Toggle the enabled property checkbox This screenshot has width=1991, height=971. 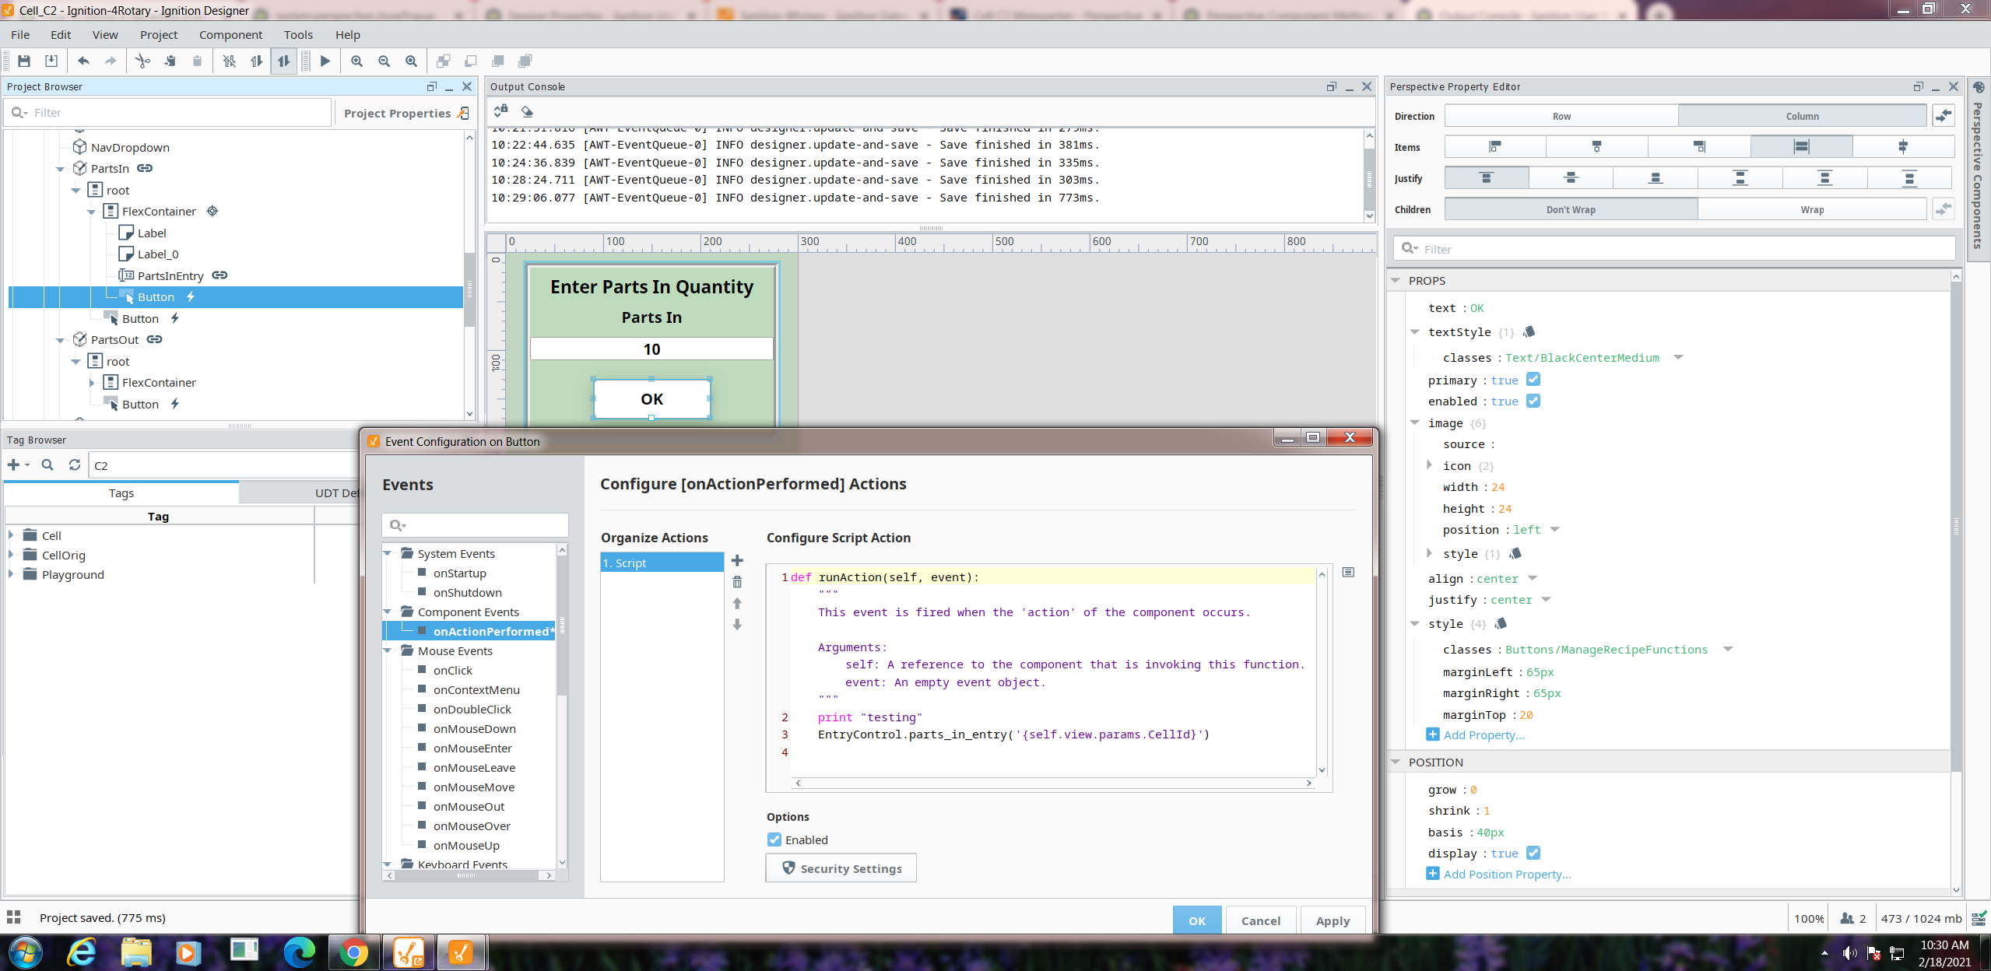[1533, 401]
